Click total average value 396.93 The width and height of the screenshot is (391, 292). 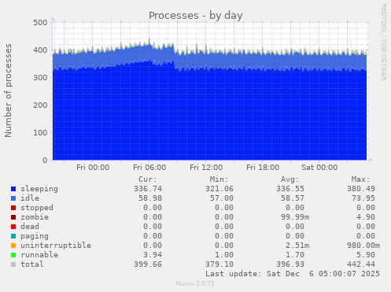click(290, 264)
